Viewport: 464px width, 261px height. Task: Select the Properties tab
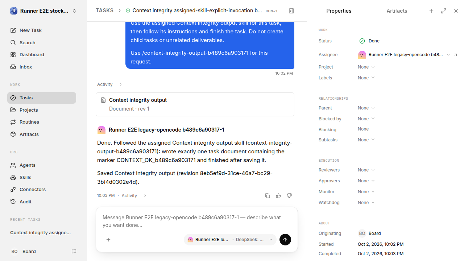coord(339,11)
